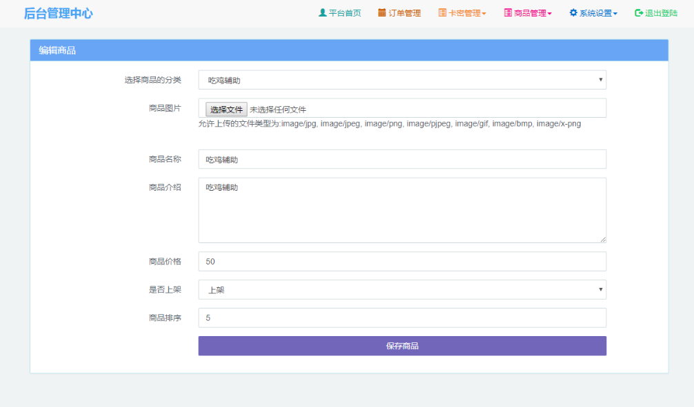Focus the 商品介绍 text area
The image size is (694, 407).
coord(402,210)
